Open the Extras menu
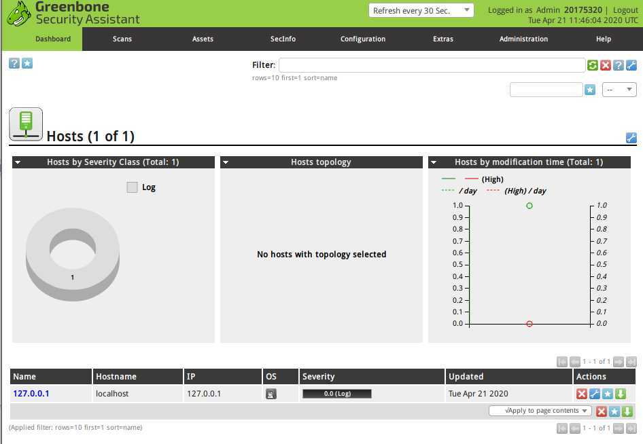 (443, 39)
